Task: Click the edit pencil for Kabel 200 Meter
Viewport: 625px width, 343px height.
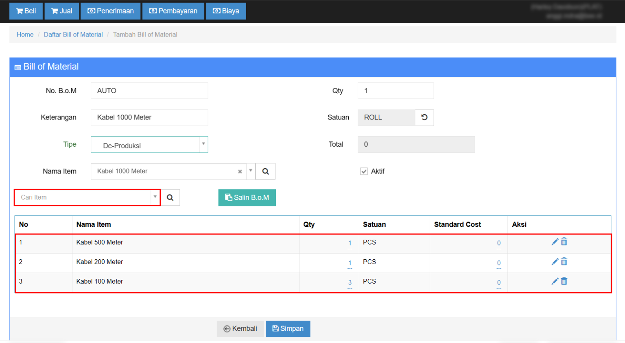Action: (x=555, y=261)
